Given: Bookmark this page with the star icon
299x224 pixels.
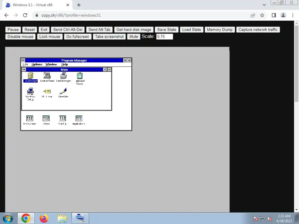Looking at the screenshot, I should [x=262, y=15].
